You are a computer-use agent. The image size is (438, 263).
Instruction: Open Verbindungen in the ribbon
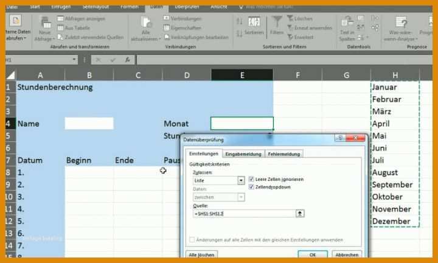point(182,19)
